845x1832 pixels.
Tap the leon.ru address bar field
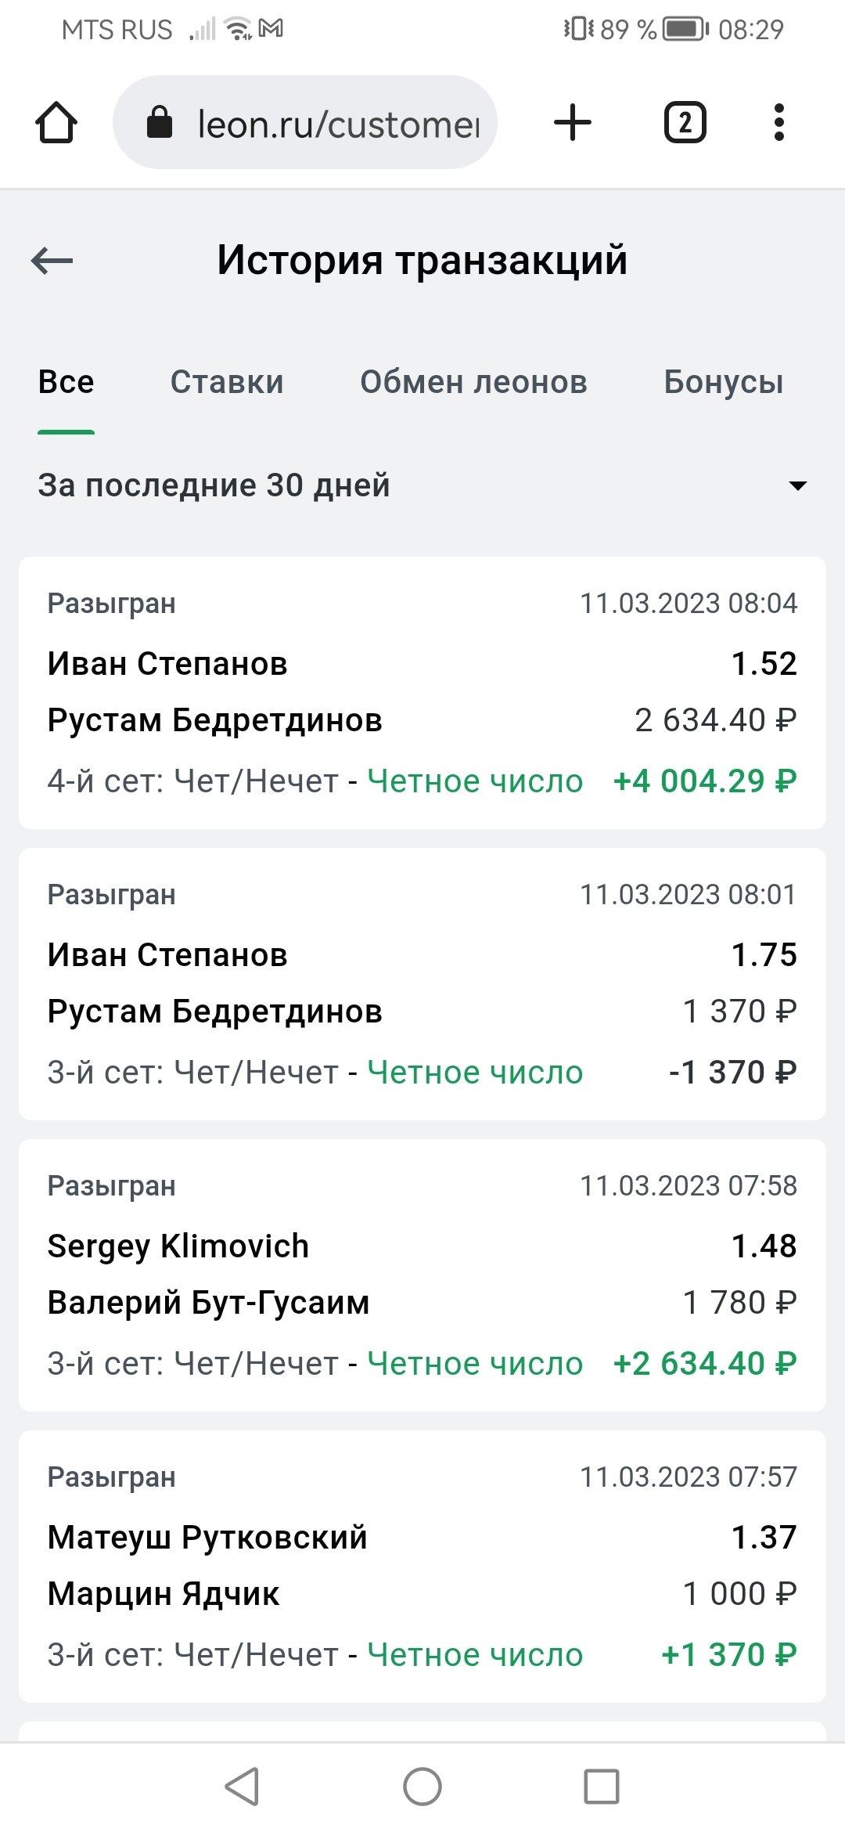point(338,123)
